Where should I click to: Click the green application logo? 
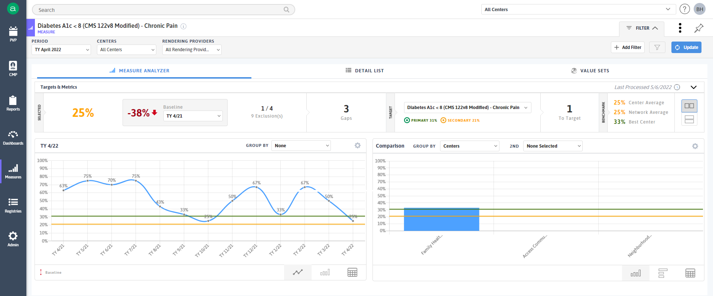tap(13, 9)
